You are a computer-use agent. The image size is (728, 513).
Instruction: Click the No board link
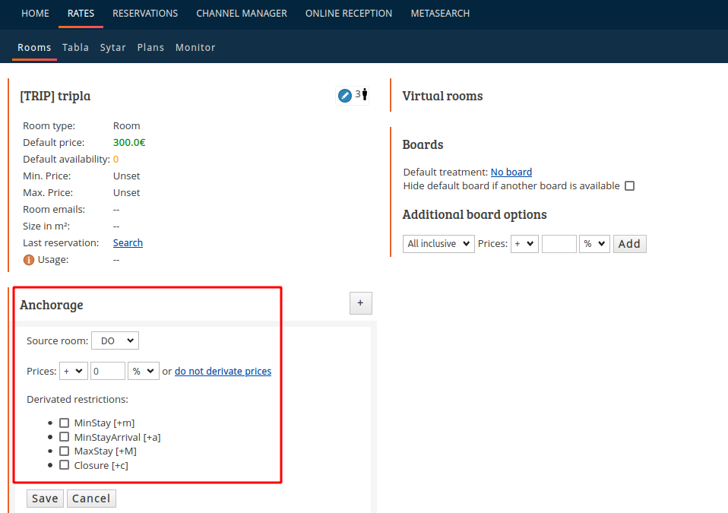point(511,172)
